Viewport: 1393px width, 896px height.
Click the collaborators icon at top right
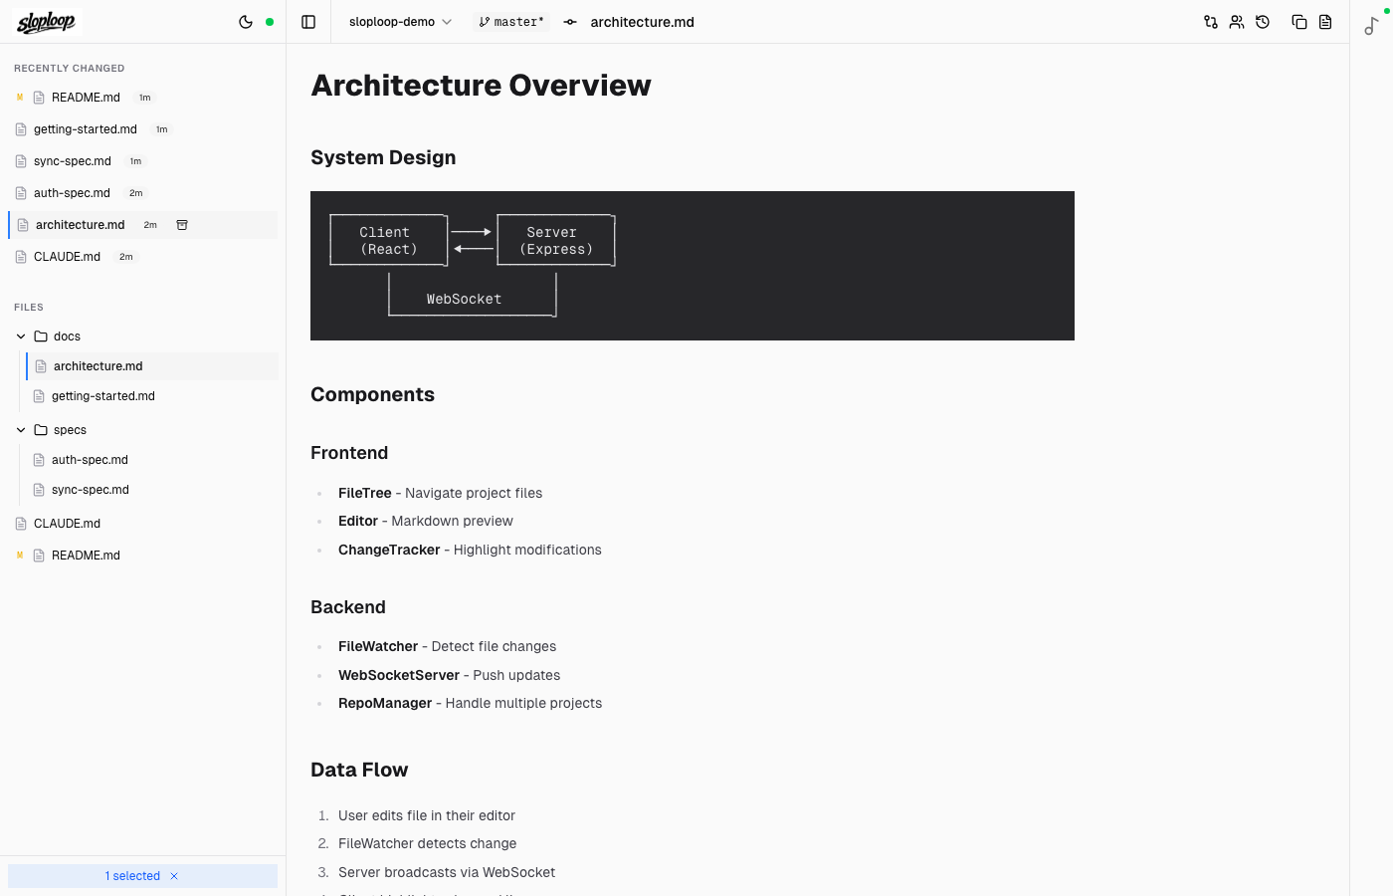click(x=1237, y=21)
